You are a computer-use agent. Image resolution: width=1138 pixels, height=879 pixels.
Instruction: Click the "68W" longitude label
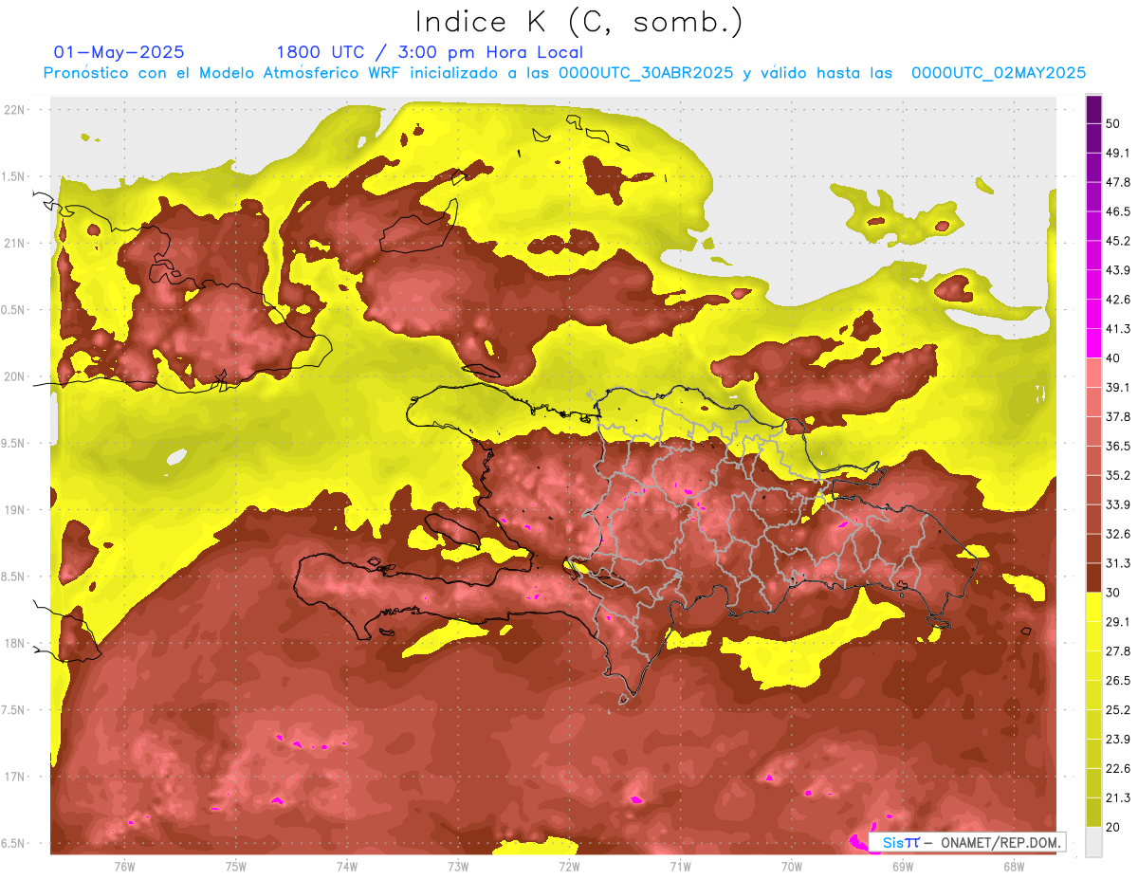pos(1014,866)
